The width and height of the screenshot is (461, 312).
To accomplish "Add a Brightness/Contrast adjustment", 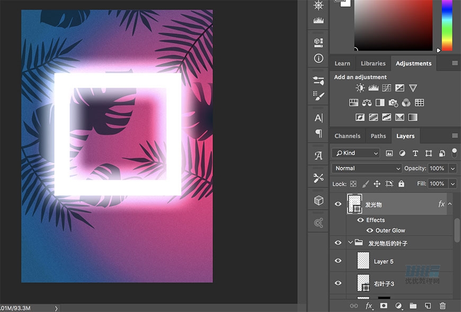I will (x=360, y=88).
